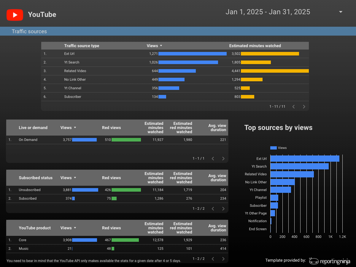Select the Yt Search row in Traffic sources table
Image resolution: width=356 pixels, height=267 pixels.
click(x=175, y=62)
